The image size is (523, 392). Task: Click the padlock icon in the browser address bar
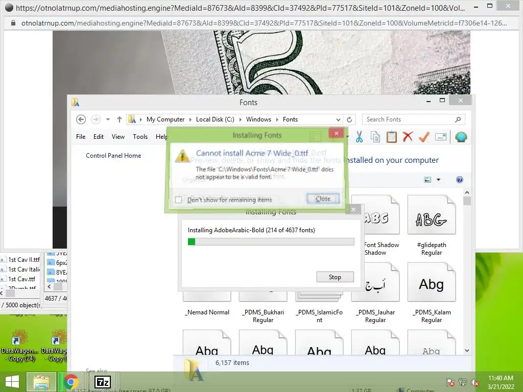point(13,23)
